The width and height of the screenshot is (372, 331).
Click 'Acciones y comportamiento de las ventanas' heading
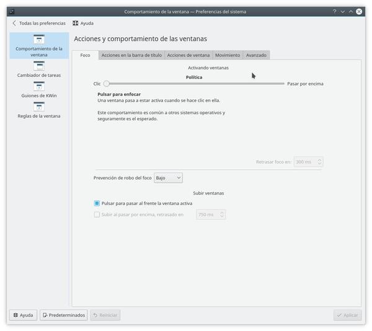(141, 38)
